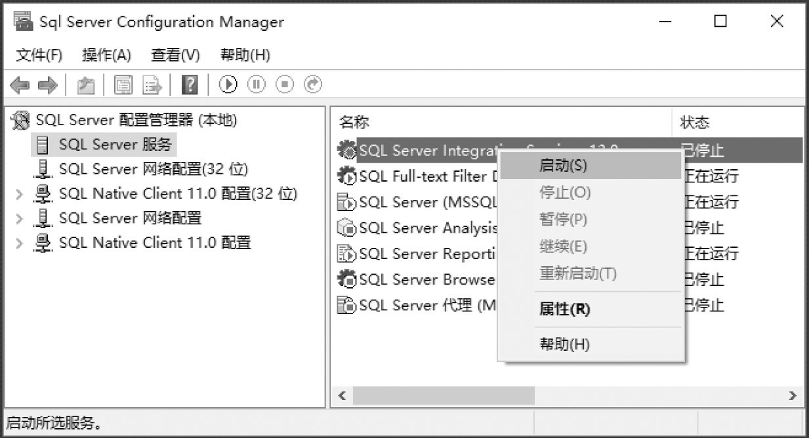This screenshot has width=809, height=438.
Task: Click the horizontal scrollbar thumb in the services list
Action: pyautogui.click(x=444, y=395)
